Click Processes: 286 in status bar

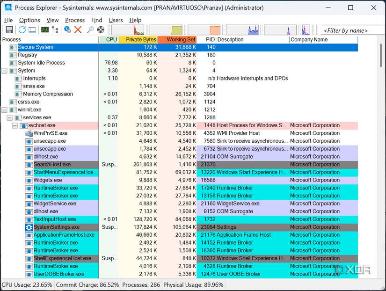[141, 285]
